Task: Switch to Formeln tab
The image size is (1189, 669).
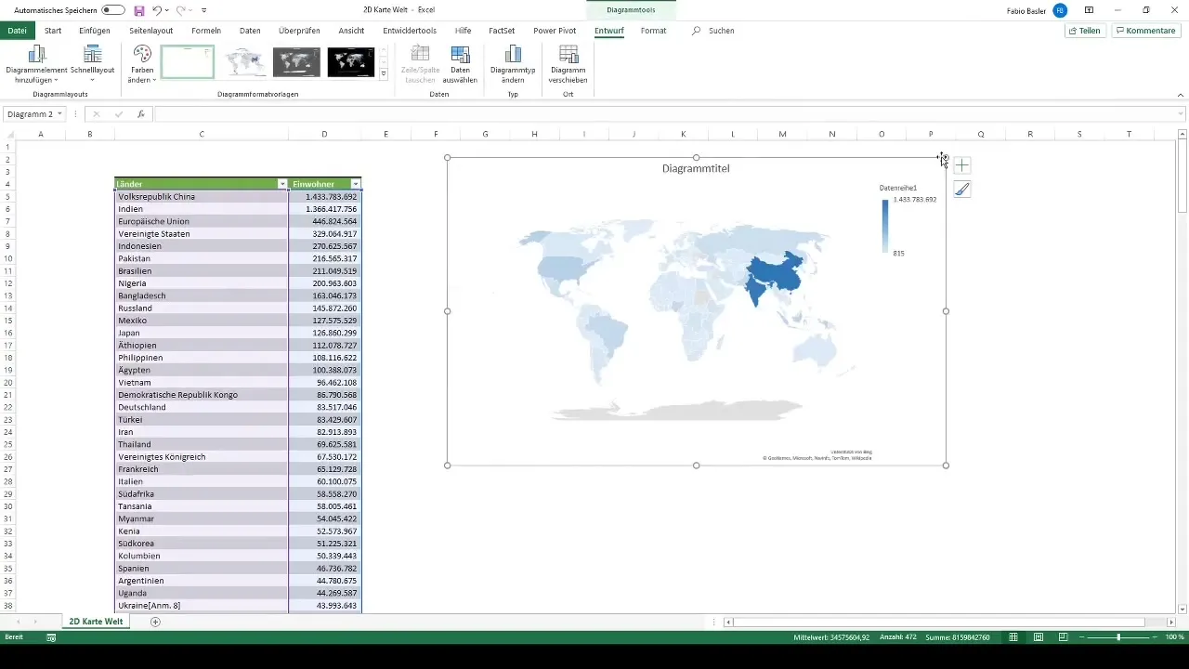Action: tap(206, 31)
